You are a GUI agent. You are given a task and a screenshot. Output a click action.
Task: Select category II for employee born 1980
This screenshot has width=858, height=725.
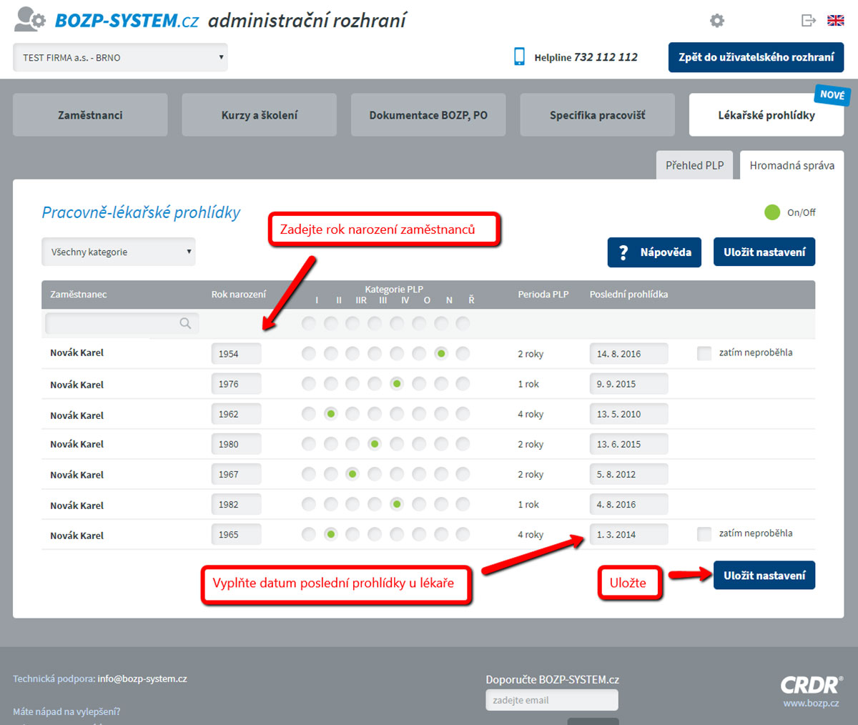click(x=330, y=444)
